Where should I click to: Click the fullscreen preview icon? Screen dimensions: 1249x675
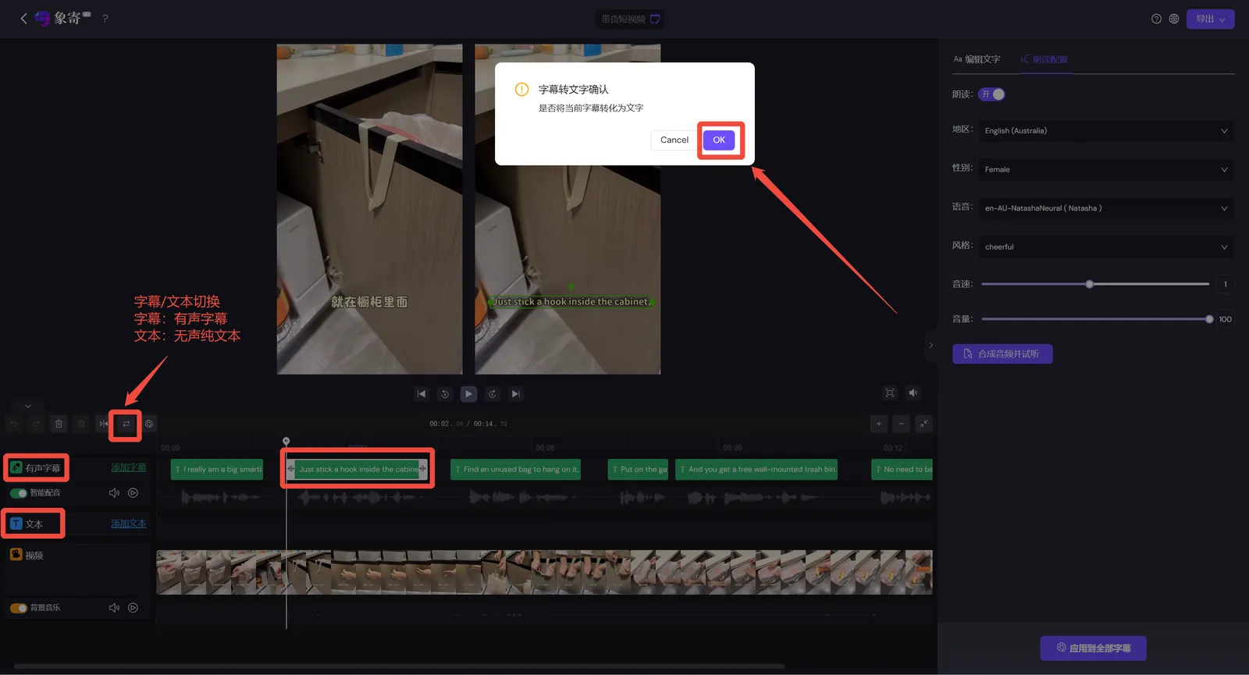(x=890, y=393)
